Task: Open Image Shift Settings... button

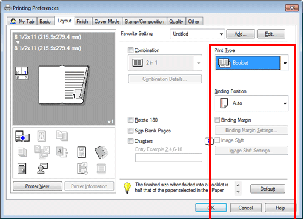Action: point(251,151)
